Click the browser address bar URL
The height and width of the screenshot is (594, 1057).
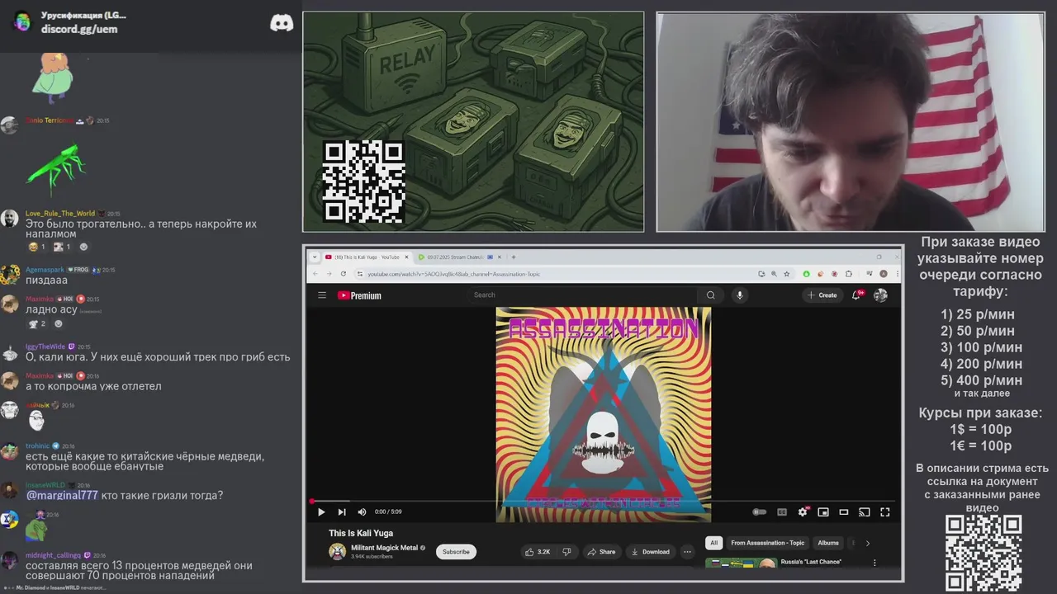[453, 274]
